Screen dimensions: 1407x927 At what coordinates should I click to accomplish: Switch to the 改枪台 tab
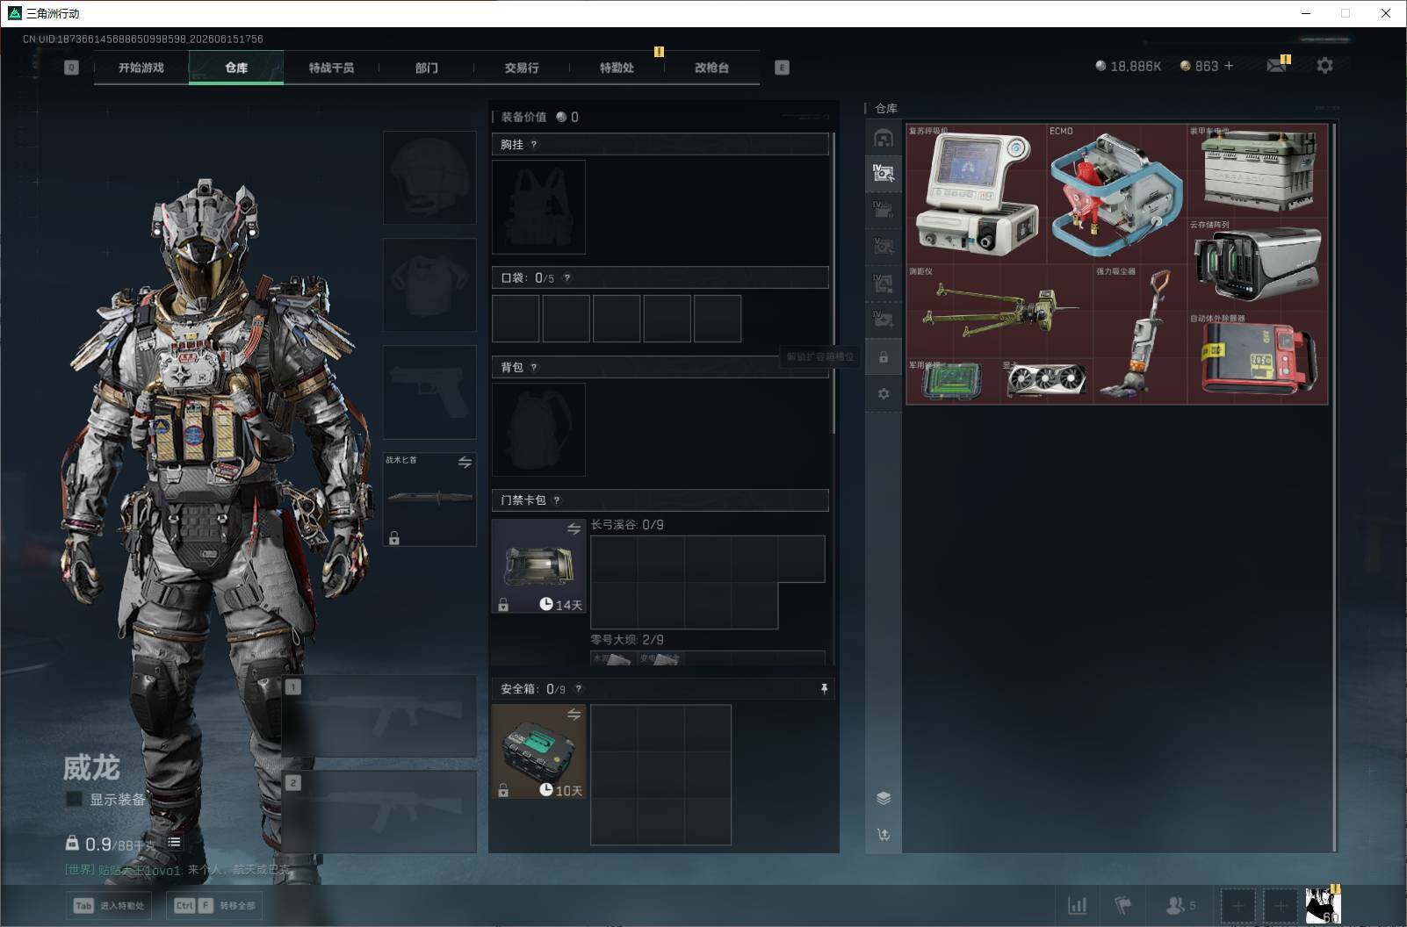[x=711, y=68]
